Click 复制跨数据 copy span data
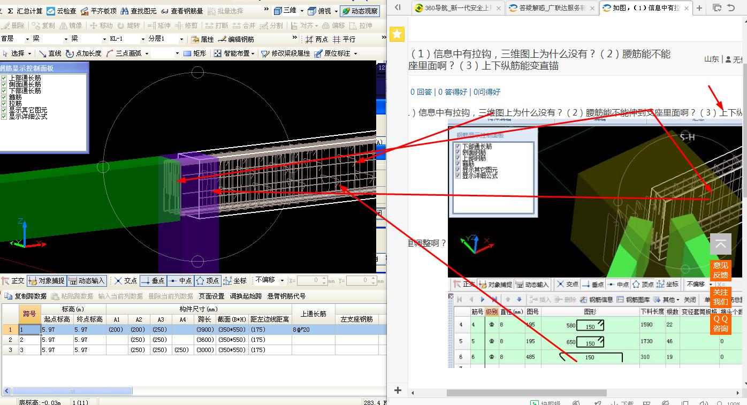This screenshot has width=747, height=405. (26, 296)
